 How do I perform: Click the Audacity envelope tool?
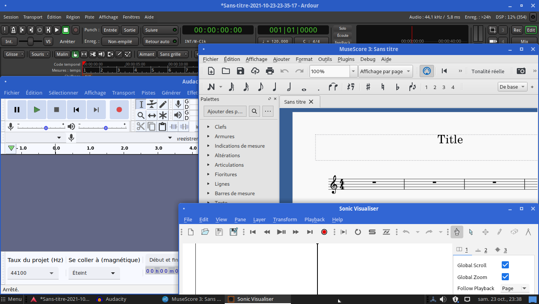(x=152, y=104)
